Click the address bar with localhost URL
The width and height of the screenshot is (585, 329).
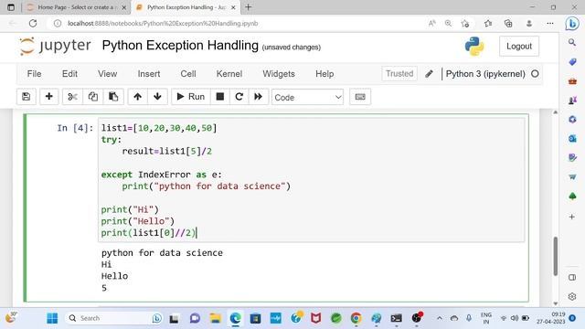[239, 23]
